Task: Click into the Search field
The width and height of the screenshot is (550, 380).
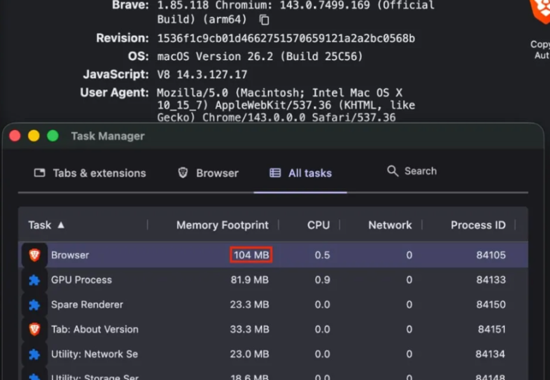Action: [420, 171]
